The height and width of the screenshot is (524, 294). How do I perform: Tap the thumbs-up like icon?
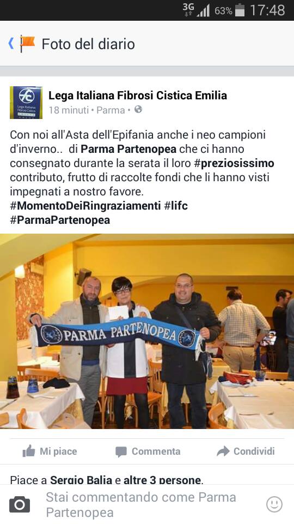29,451
